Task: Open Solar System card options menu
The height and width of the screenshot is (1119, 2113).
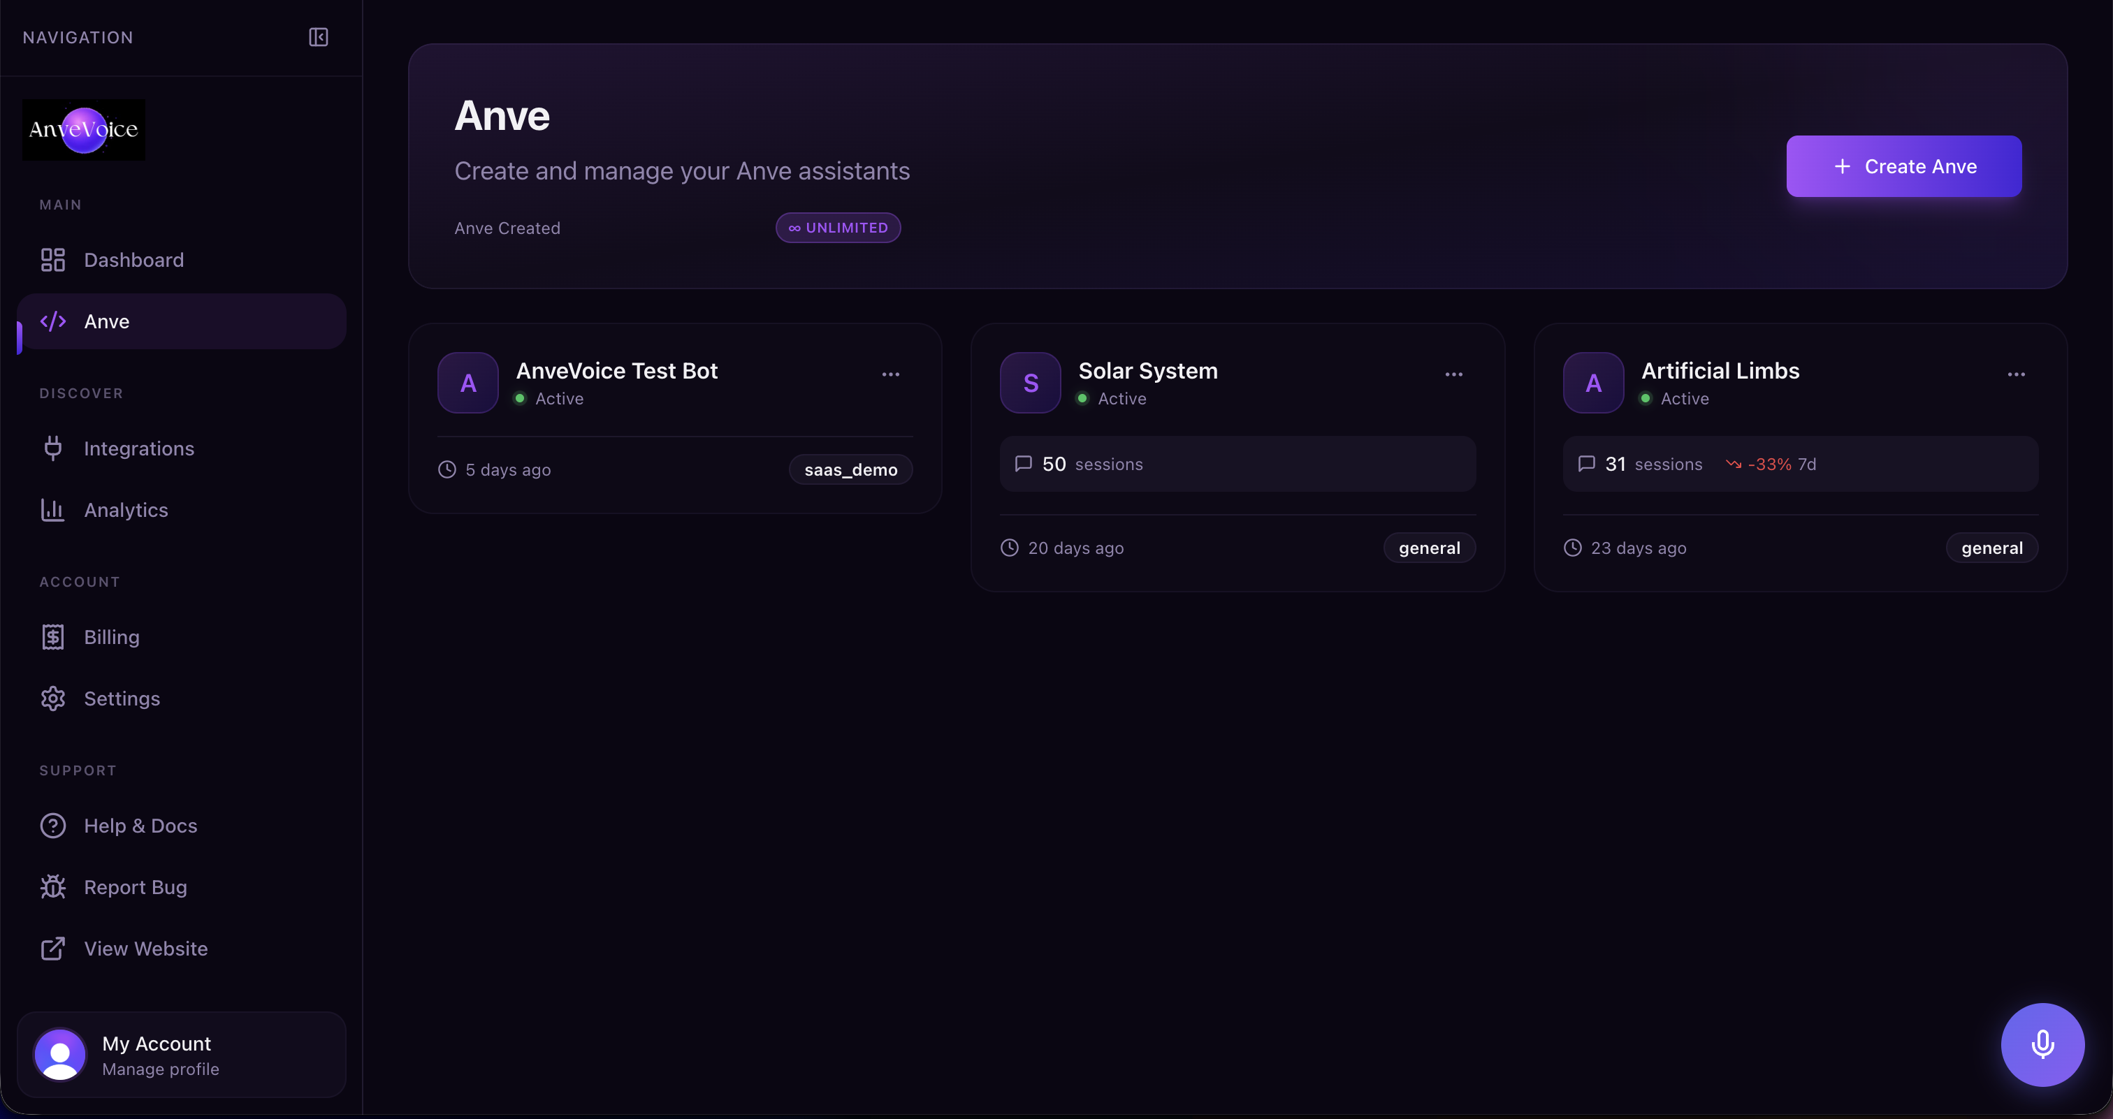Action: (1453, 374)
